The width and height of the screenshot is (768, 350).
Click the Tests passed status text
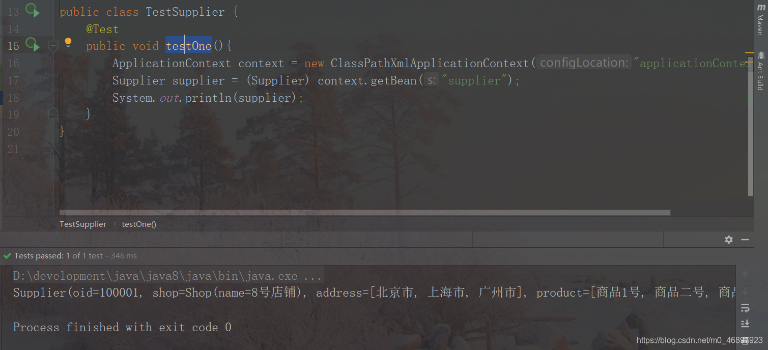coord(75,256)
